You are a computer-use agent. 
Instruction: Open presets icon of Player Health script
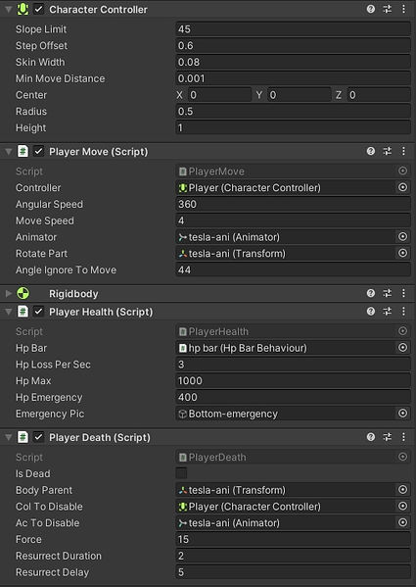[x=388, y=312]
